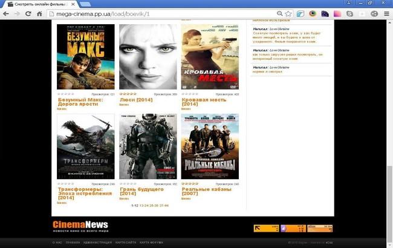This screenshot has width=393, height=248.
Task: Reload the page with the refresh icon
Action: point(28,13)
